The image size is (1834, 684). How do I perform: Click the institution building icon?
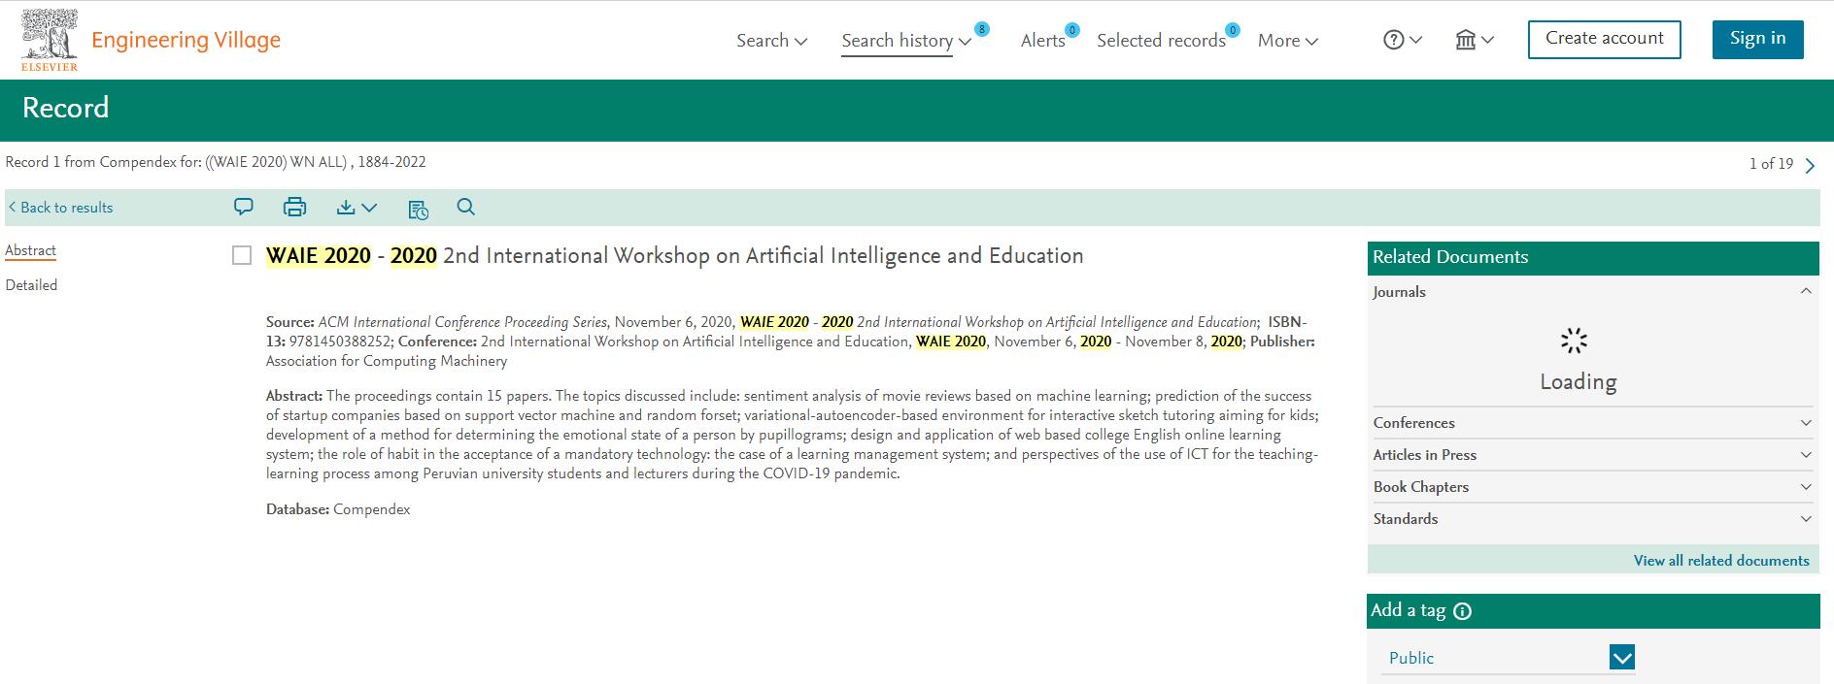coord(1466,40)
